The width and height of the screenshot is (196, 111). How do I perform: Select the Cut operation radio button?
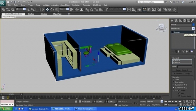coord(174,90)
